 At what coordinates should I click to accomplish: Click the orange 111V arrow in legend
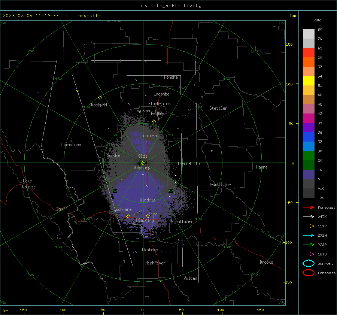[309, 226]
